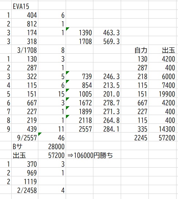Click the cell containing 3/1708
The height and width of the screenshot is (199, 178).
[x=25, y=50]
